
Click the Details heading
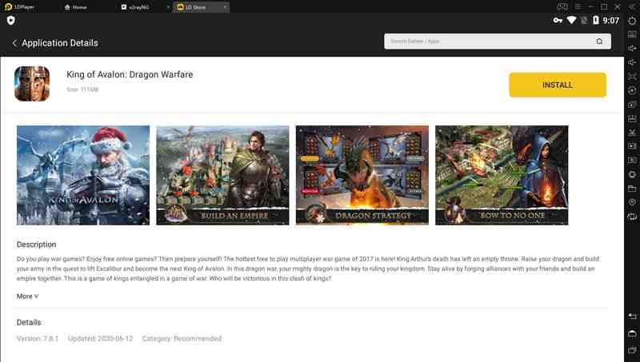point(29,323)
